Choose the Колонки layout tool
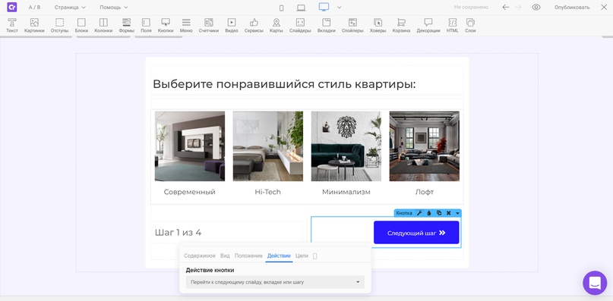The height and width of the screenshot is (301, 613). (x=103, y=25)
